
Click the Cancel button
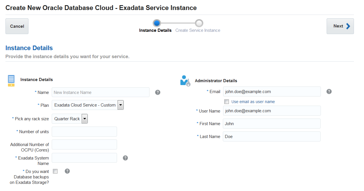17,26
